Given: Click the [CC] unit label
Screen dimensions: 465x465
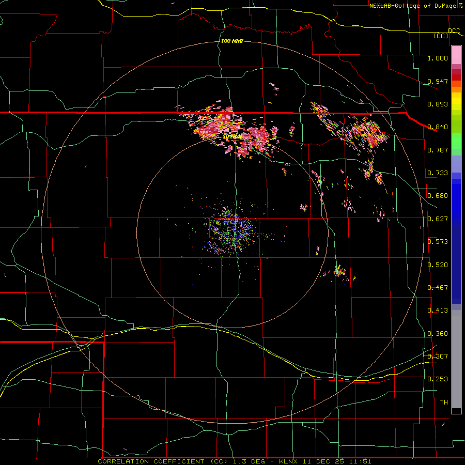Looking at the screenshot, I should [441, 36].
